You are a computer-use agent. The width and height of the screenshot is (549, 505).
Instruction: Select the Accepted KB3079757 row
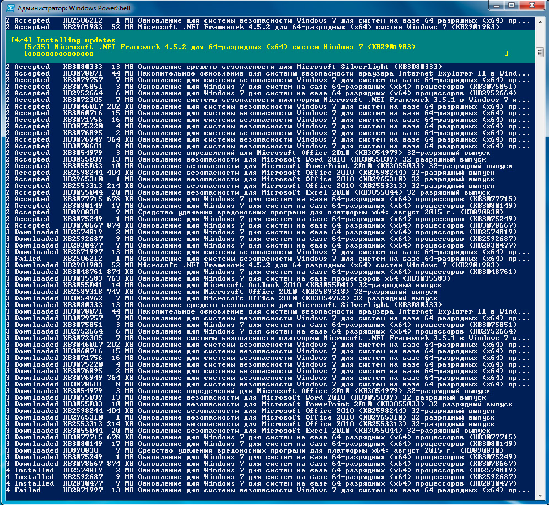click(x=268, y=80)
